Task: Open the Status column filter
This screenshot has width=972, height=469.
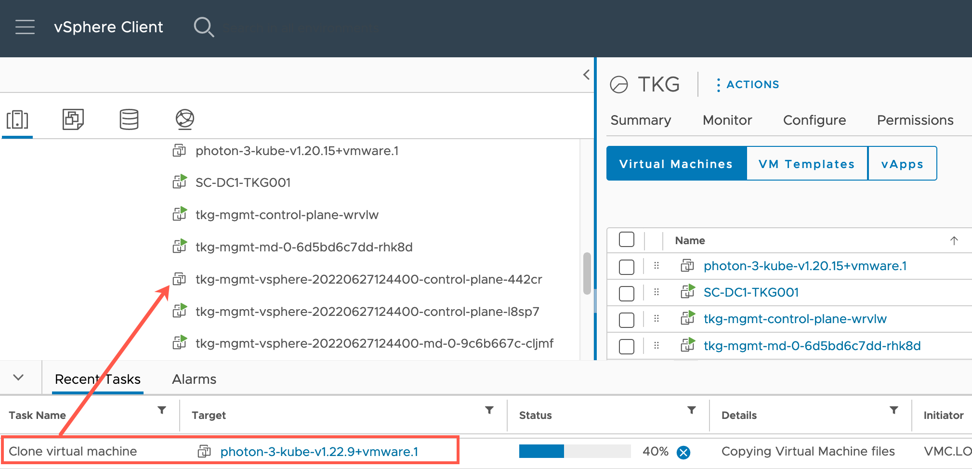Action: pos(692,410)
